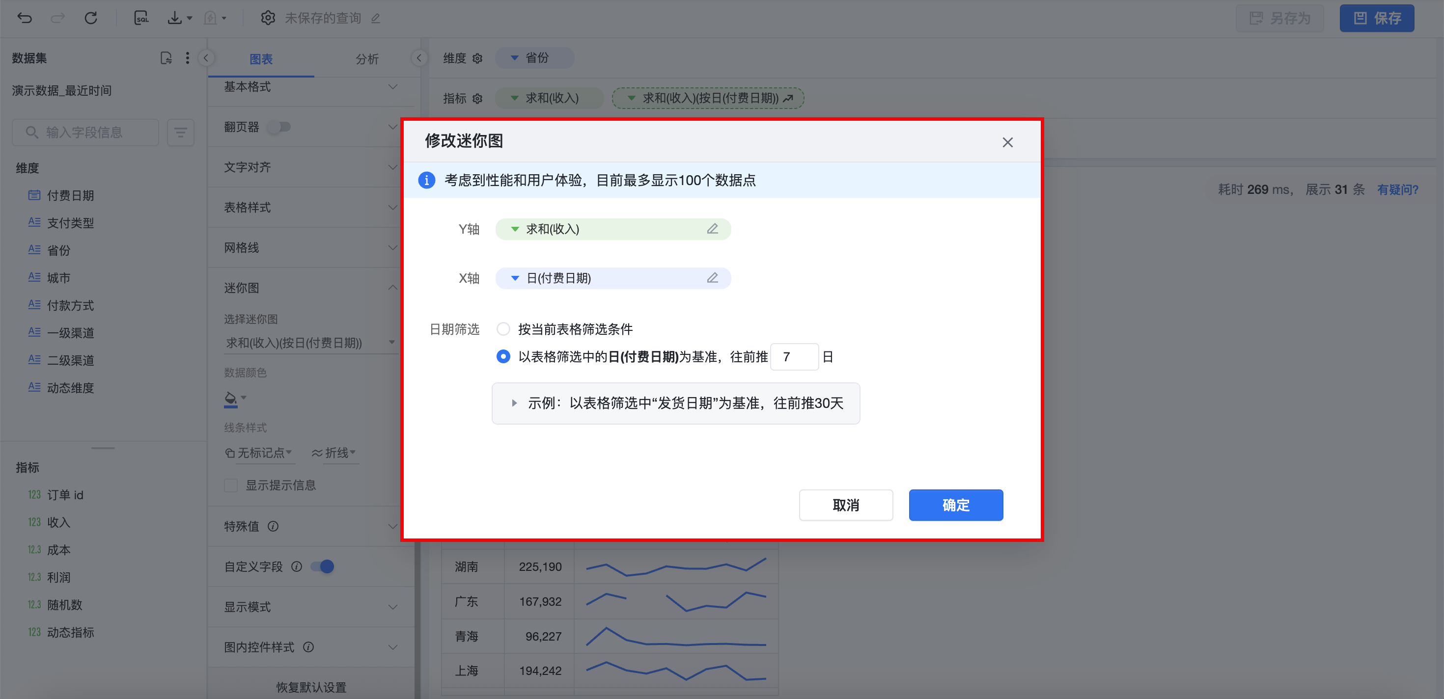Click the 确定 button
This screenshot has width=1444, height=699.
coord(955,505)
